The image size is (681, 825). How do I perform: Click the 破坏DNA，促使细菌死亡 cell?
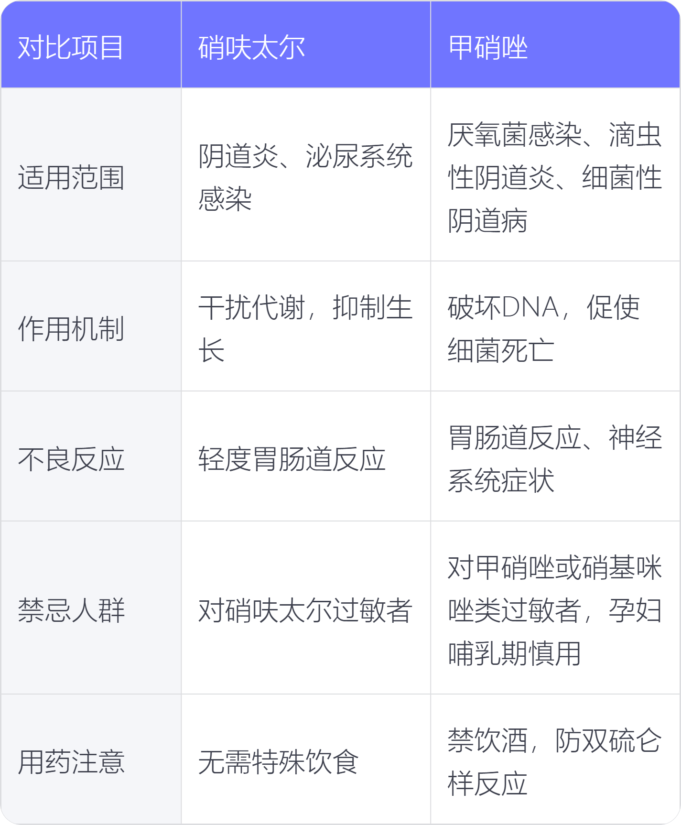click(555, 326)
